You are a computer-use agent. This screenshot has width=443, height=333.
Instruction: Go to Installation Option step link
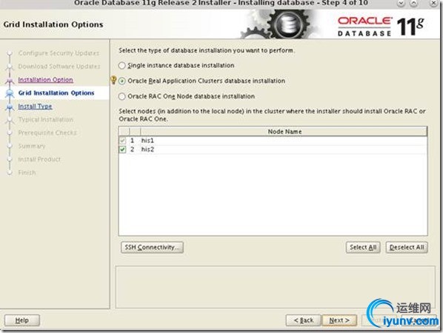(x=45, y=80)
